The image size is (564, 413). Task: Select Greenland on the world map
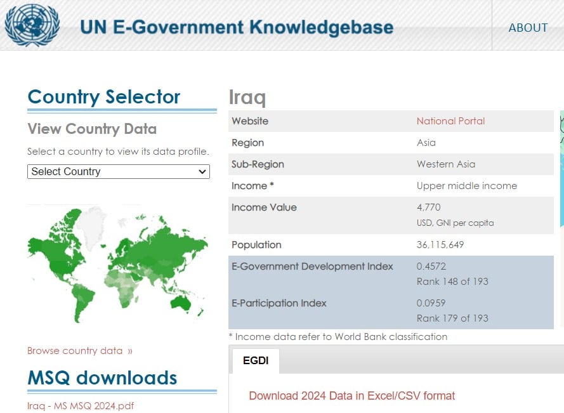tap(94, 221)
